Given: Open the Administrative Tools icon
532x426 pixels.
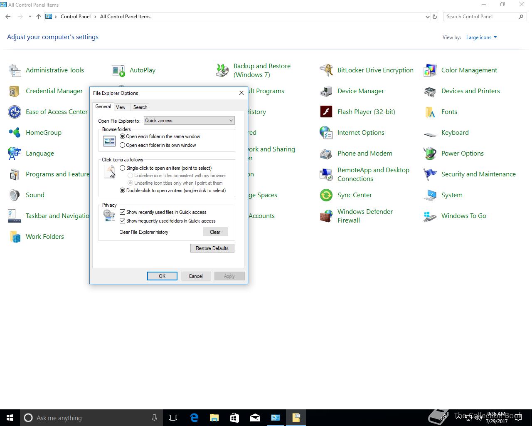Looking at the screenshot, I should [15, 70].
